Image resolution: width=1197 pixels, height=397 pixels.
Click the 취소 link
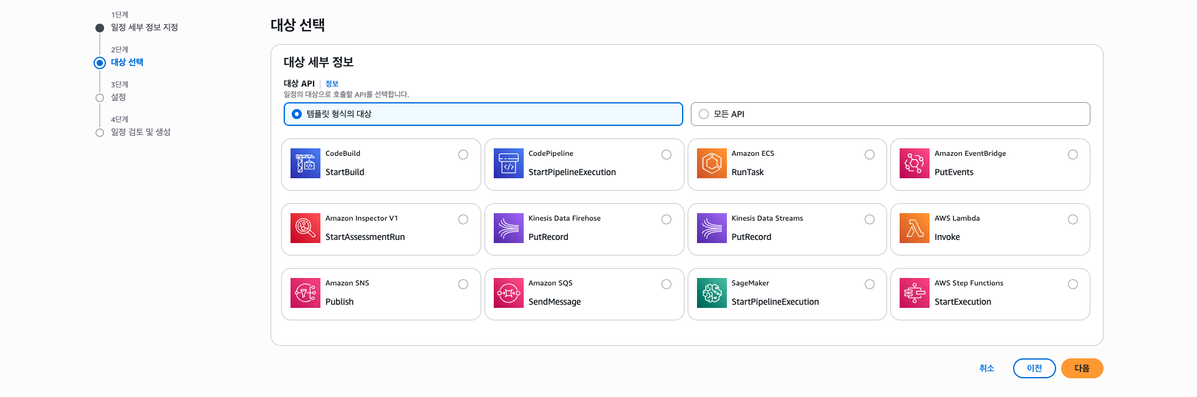[986, 368]
